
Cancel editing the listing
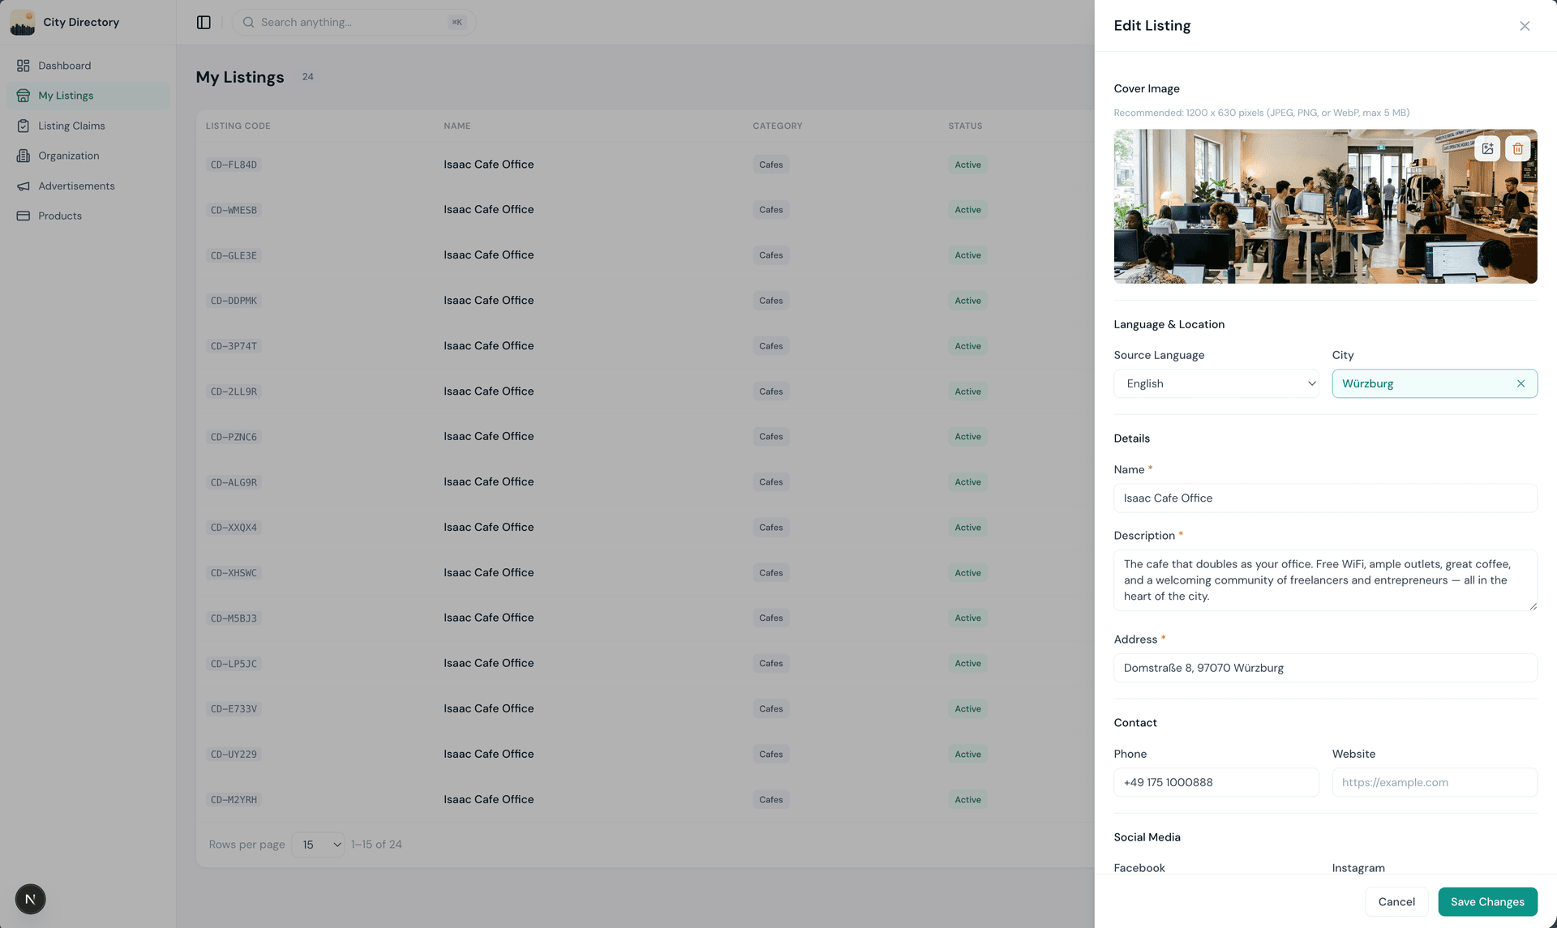(1396, 901)
